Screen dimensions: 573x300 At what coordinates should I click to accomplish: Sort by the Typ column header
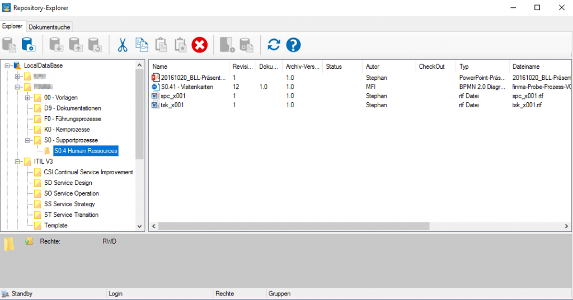coord(483,66)
